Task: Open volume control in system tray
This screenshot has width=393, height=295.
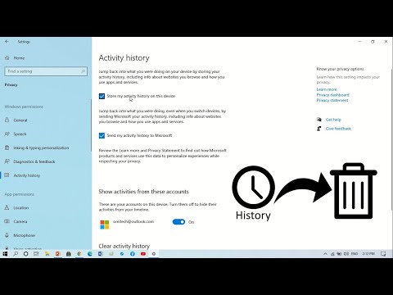Action: tap(346, 254)
